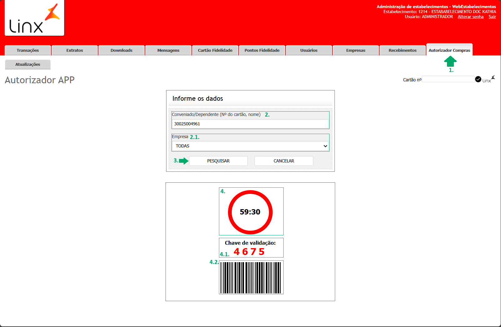
Task: Open the Mensagens tab
Action: click(x=168, y=50)
